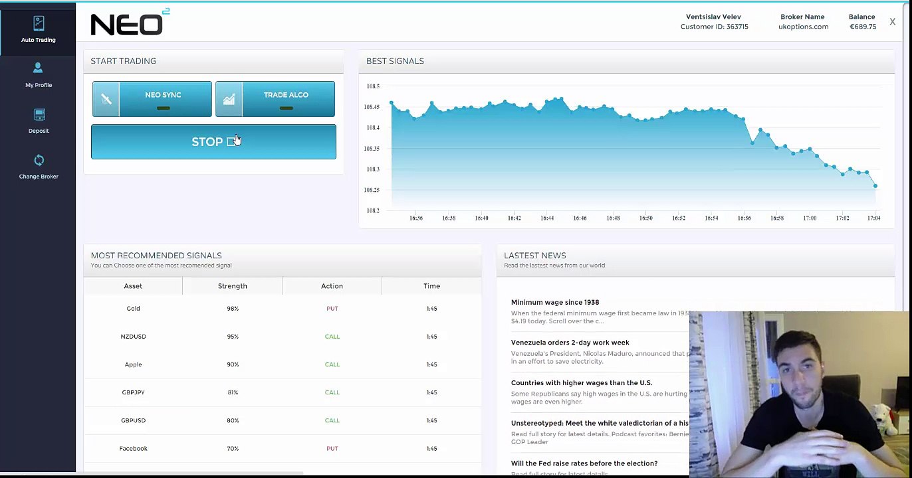The width and height of the screenshot is (912, 478).
Task: Select the Auto Trading menu label
Action: [39, 40]
